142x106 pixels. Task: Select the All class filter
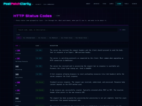[19, 38]
